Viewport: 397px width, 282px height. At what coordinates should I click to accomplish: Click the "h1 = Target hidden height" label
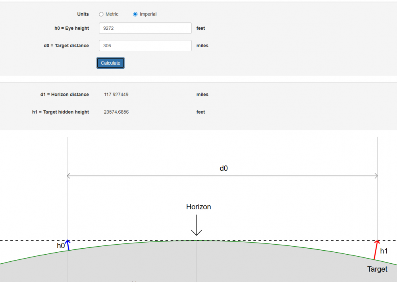click(60, 112)
